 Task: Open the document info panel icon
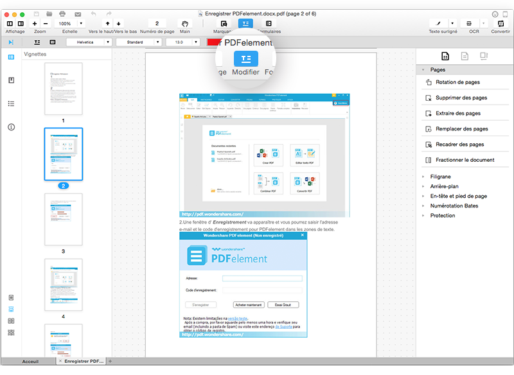[11, 127]
